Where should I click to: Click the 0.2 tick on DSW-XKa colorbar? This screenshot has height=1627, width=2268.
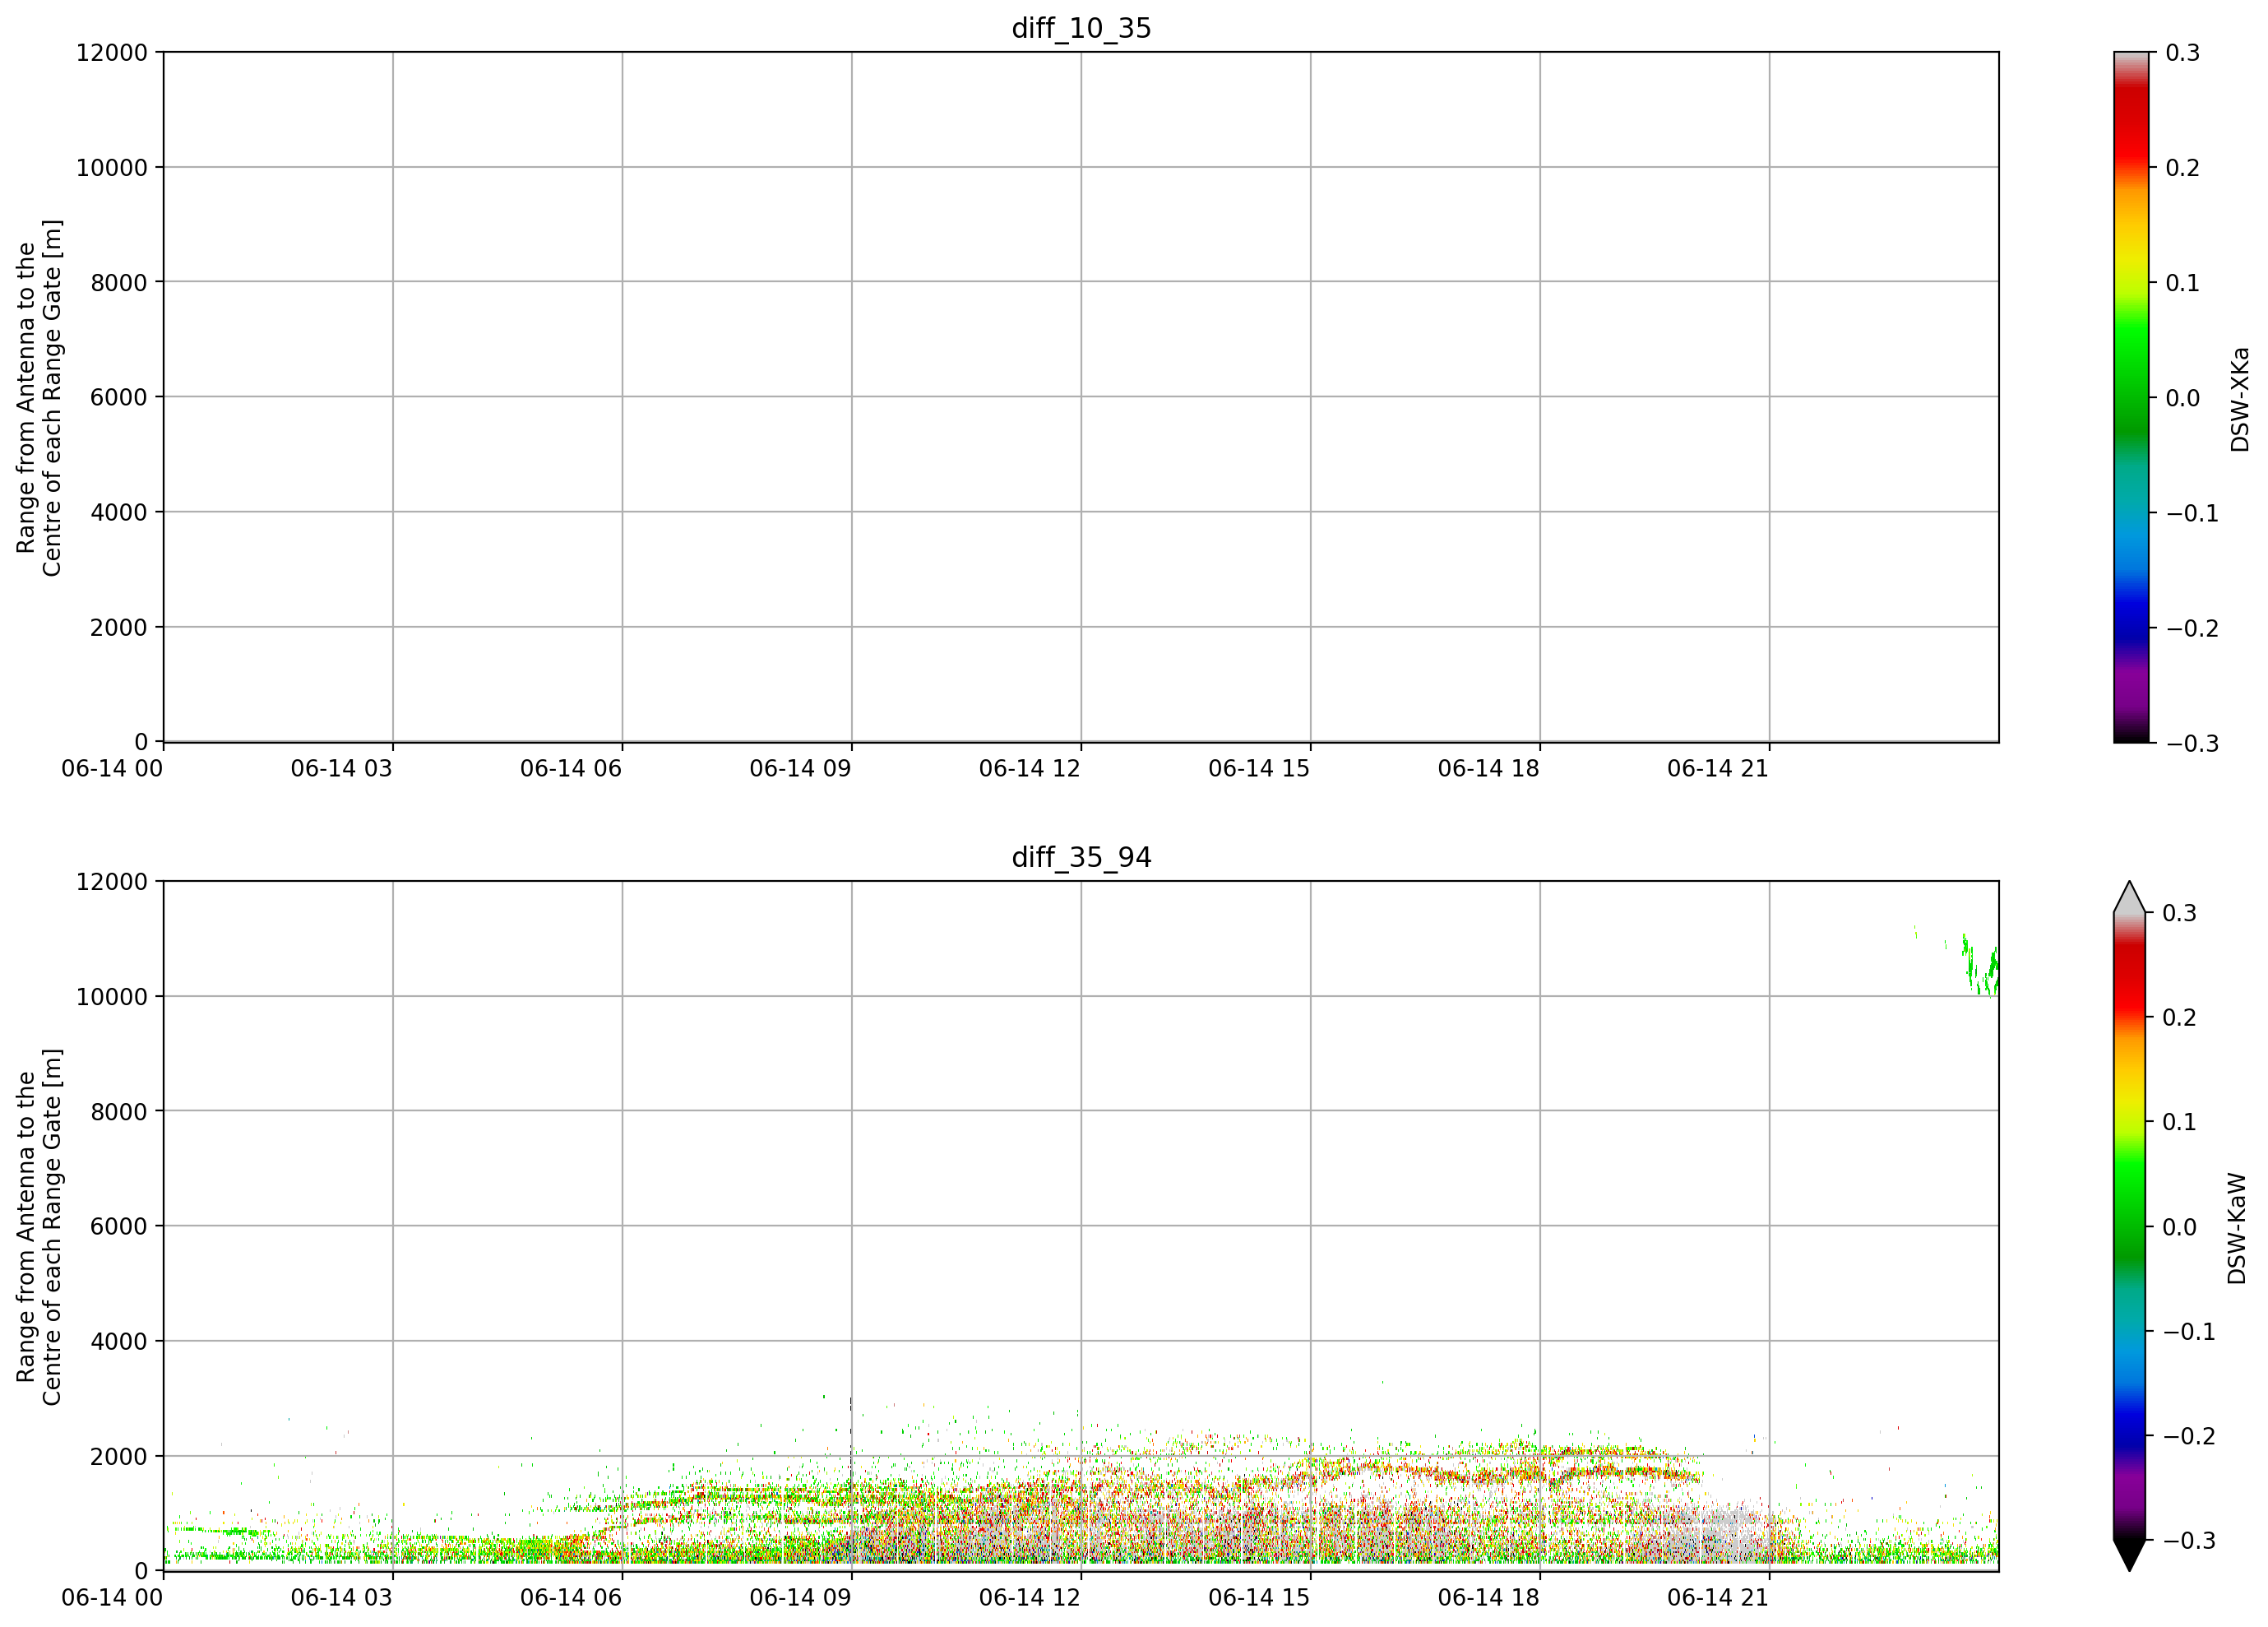(2183, 168)
